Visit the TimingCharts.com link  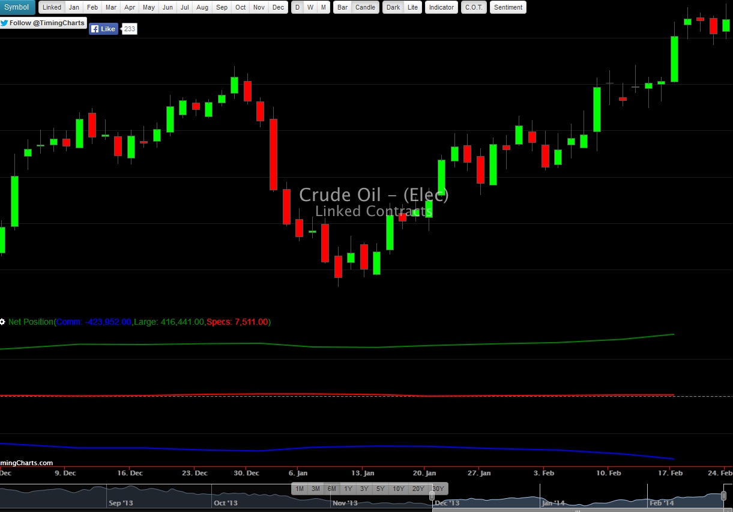coord(26,463)
